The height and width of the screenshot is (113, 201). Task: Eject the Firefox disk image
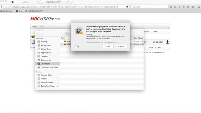point(57,79)
